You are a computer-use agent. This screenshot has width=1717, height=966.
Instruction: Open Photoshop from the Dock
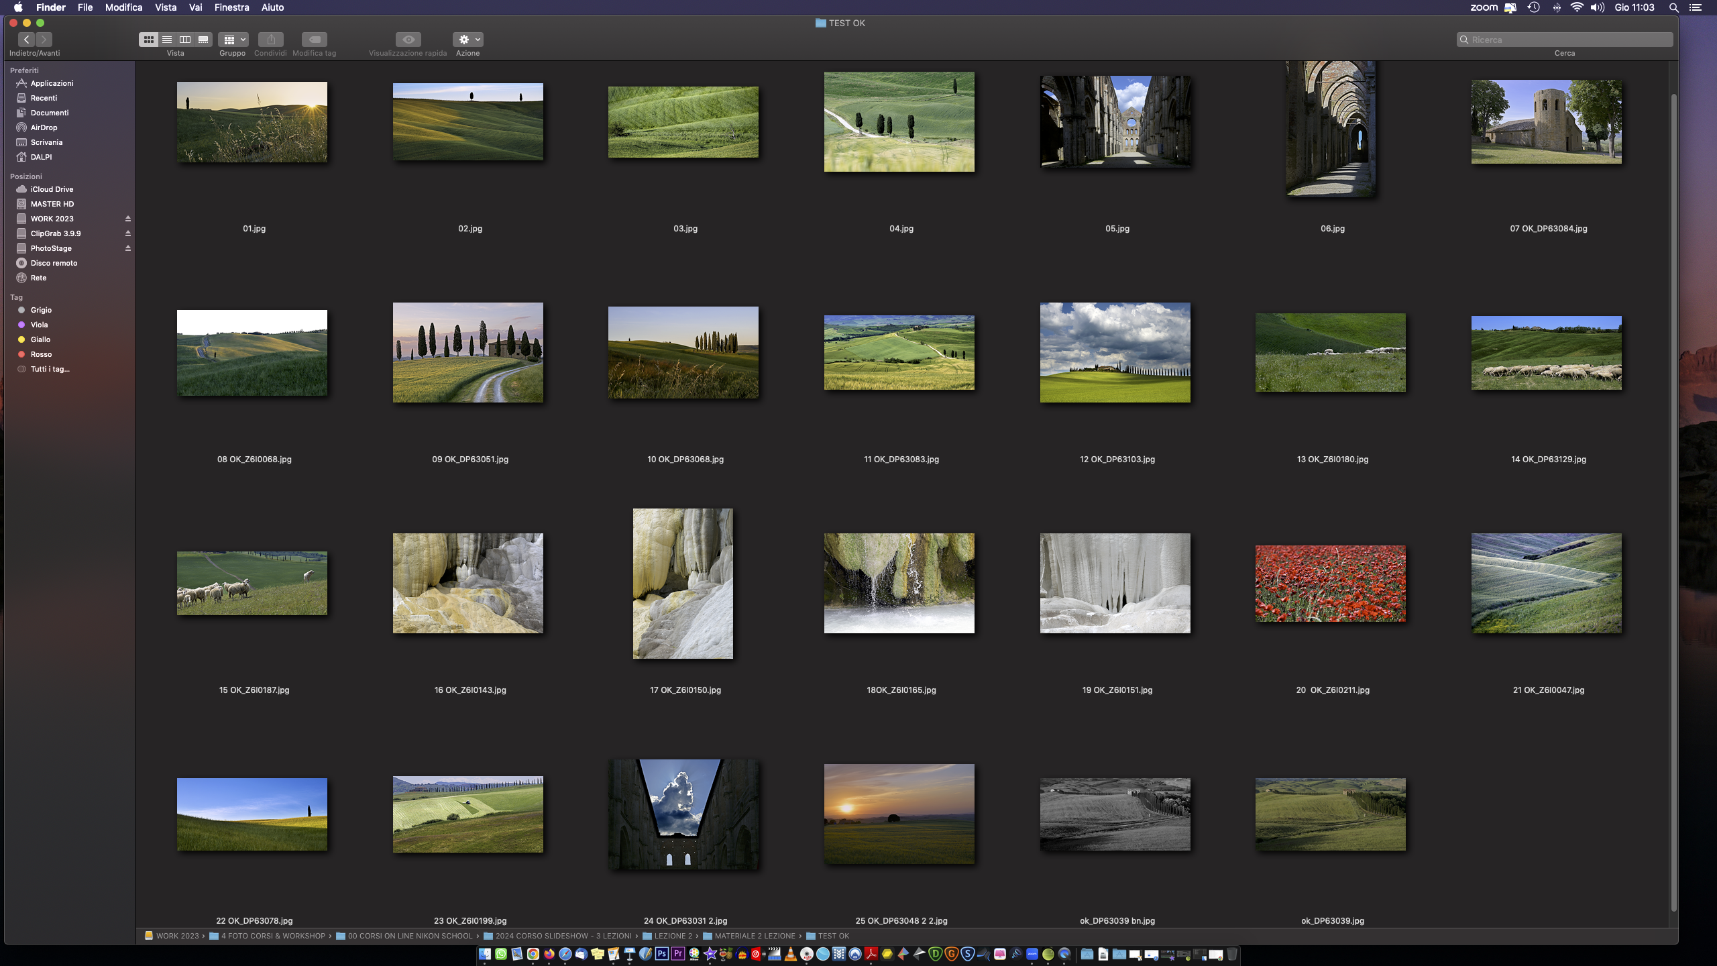click(x=661, y=954)
